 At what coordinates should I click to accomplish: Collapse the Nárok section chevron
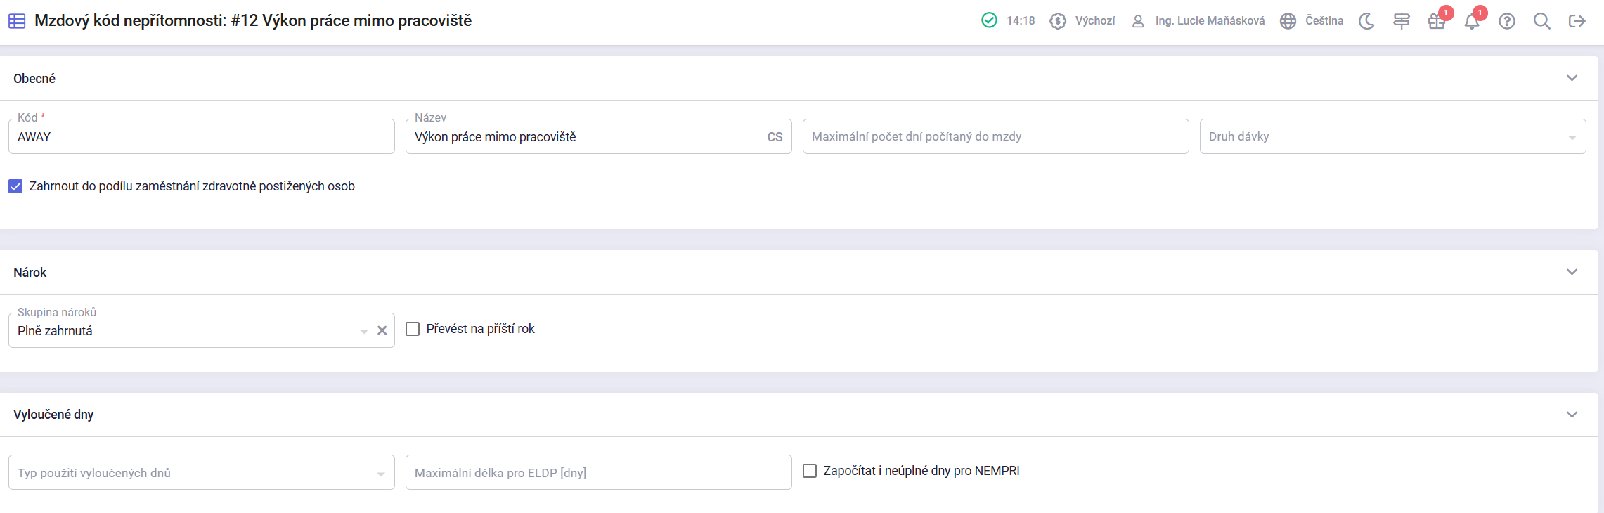[x=1572, y=272]
